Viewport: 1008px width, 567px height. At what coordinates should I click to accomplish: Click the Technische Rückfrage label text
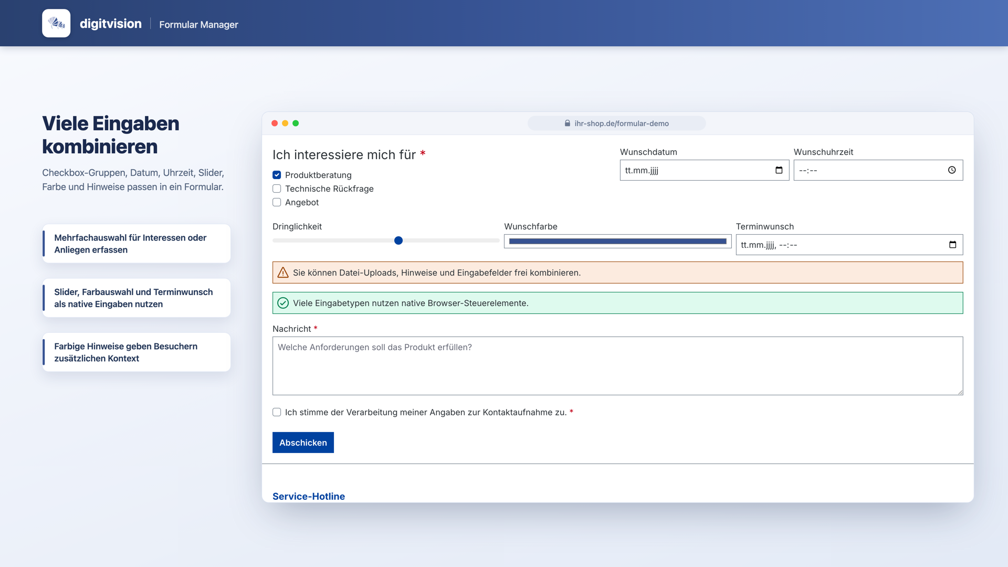pyautogui.click(x=329, y=188)
